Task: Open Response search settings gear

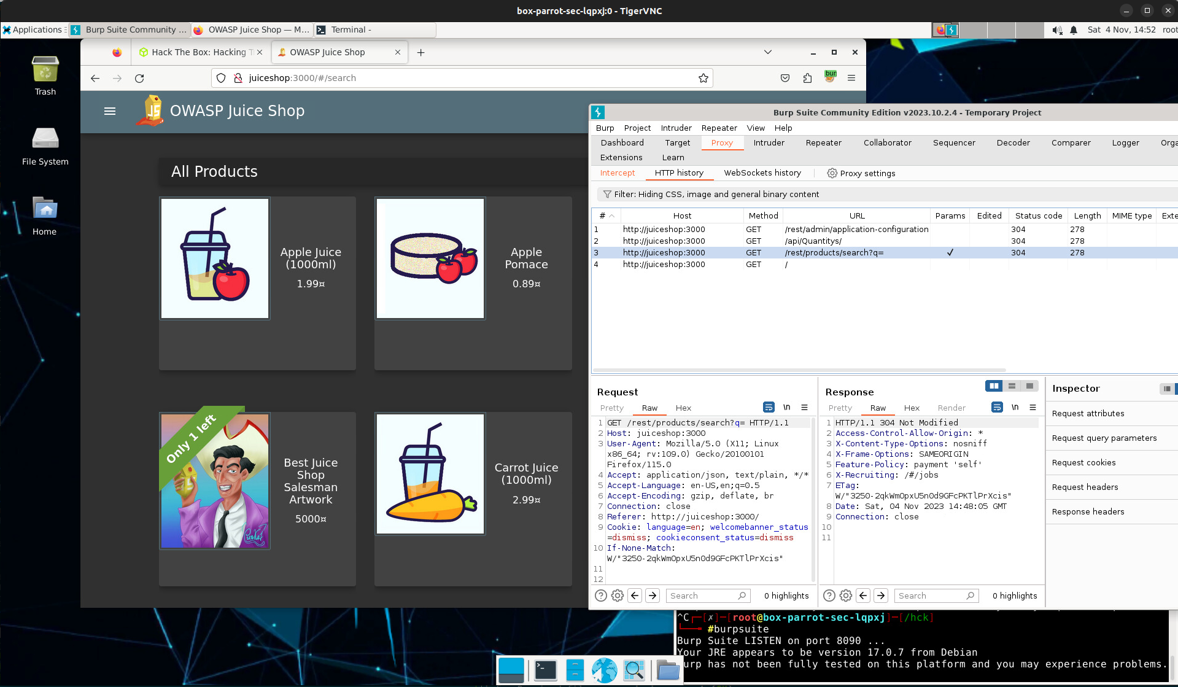Action: 846,596
